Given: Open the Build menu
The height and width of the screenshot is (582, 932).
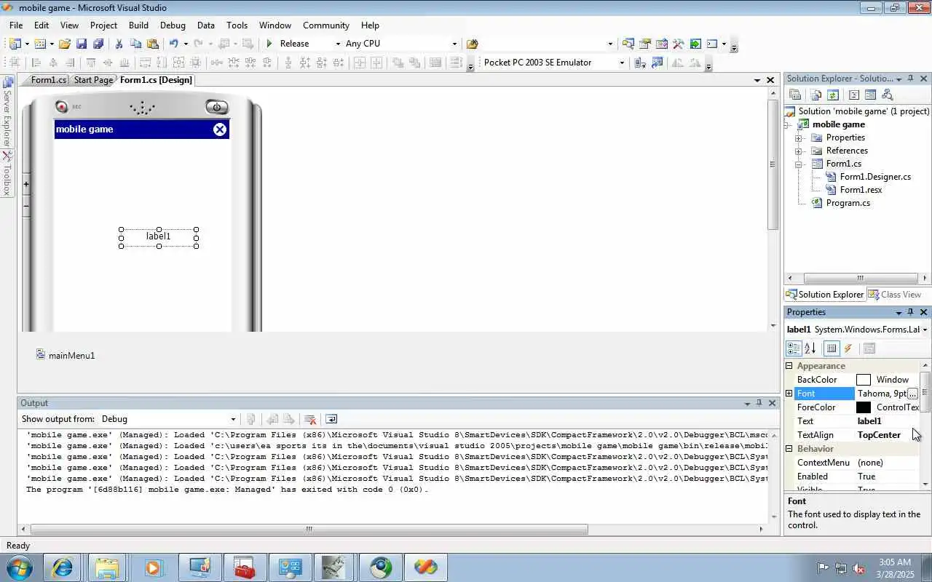Looking at the screenshot, I should tap(138, 25).
